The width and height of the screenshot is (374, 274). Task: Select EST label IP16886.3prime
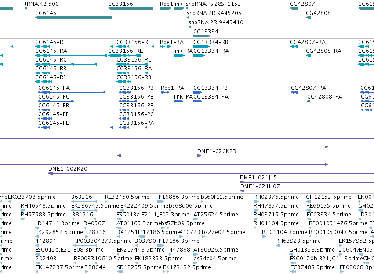[178, 197]
